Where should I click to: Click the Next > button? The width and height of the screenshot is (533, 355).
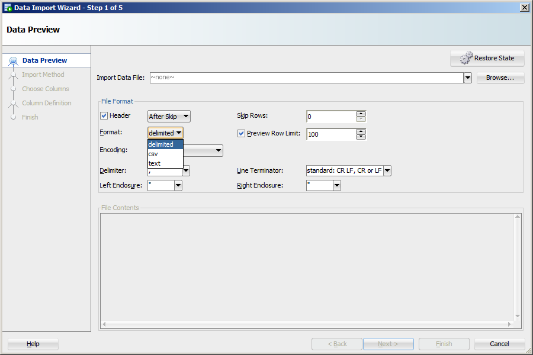(x=388, y=344)
